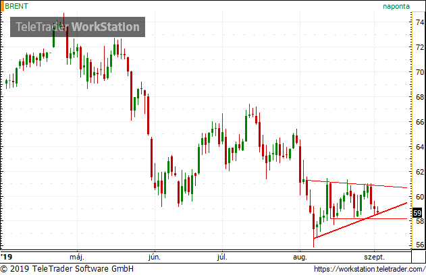The height and width of the screenshot is (275, 426).
Task: Click the "jún." date axis label
Action: (155, 257)
